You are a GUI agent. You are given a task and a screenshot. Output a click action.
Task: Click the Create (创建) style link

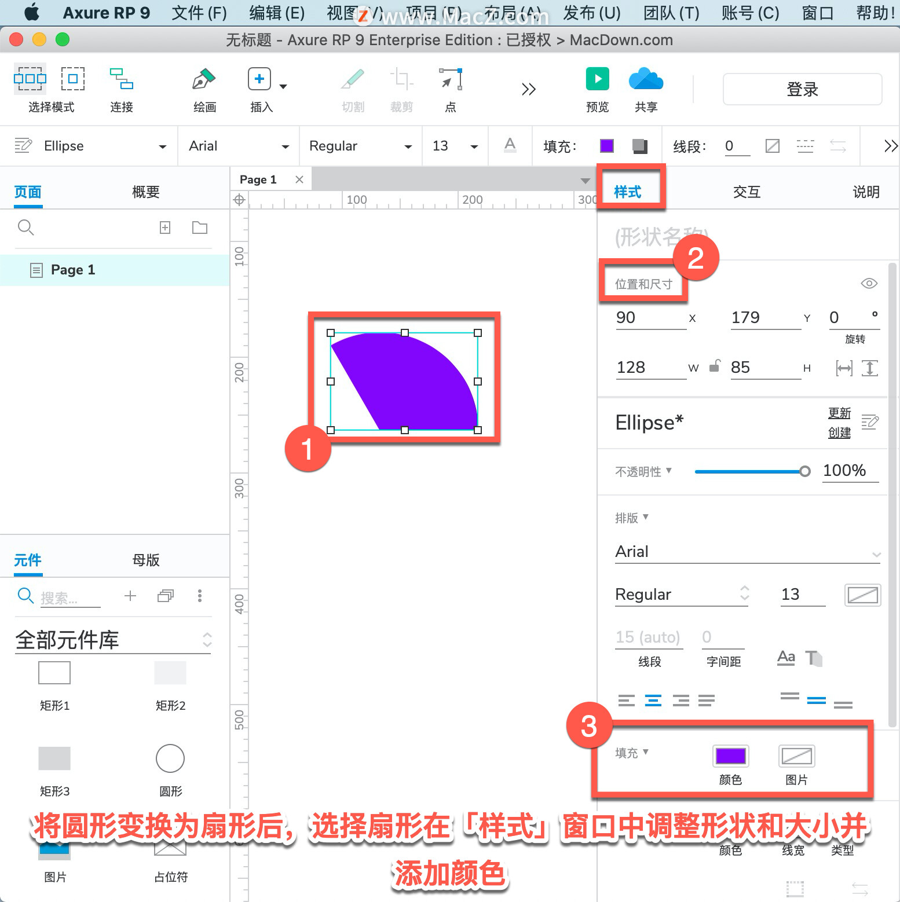coord(839,433)
